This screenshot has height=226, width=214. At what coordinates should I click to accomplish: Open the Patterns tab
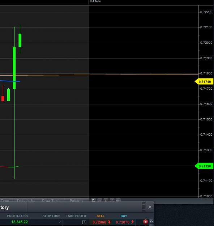point(77,200)
